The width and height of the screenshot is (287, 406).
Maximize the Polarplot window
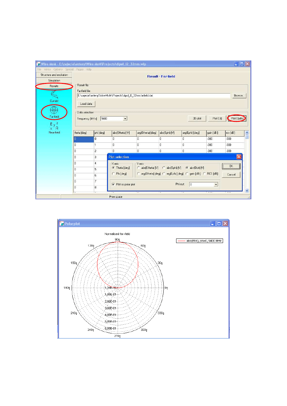pos(219,223)
